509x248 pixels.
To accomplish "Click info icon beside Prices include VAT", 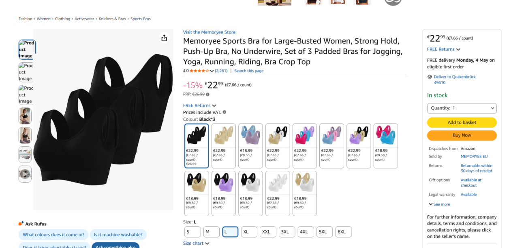I will coord(225,112).
